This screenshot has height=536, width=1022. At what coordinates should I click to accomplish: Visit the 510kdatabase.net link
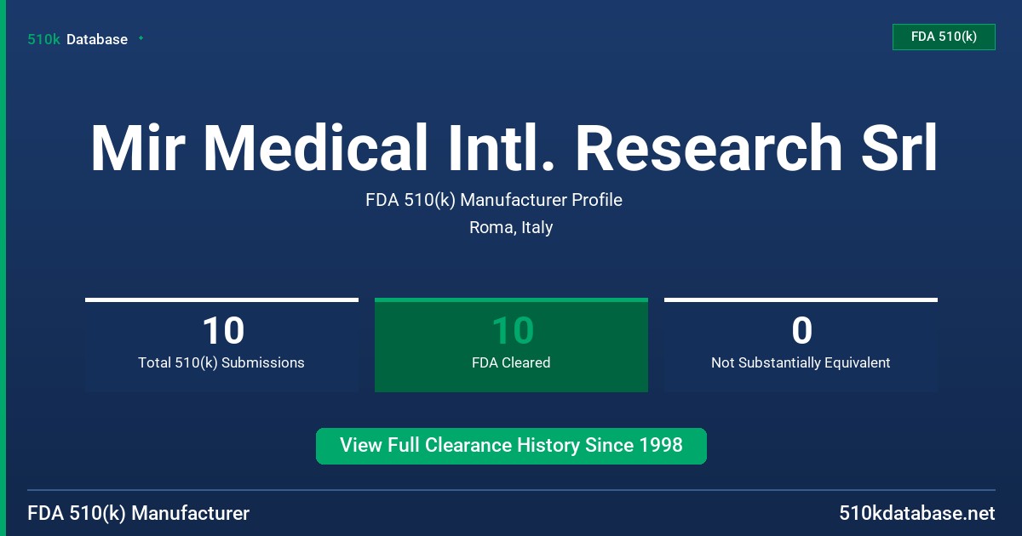[916, 513]
